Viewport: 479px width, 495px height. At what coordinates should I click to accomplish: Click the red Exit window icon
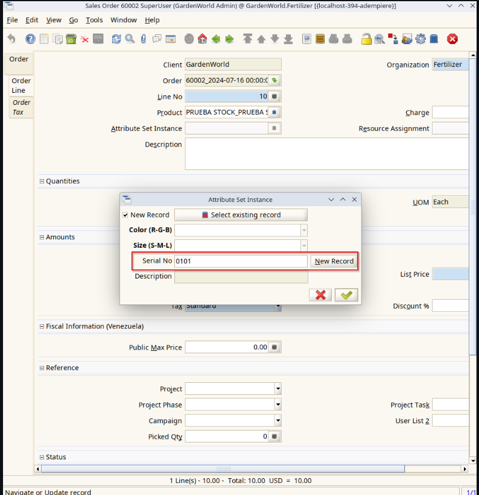pos(452,39)
